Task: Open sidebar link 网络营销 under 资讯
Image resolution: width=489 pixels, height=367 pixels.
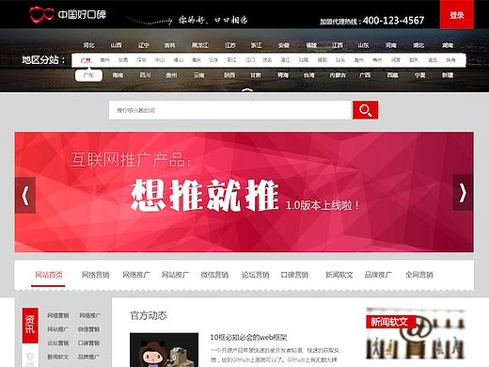Action: (58, 315)
